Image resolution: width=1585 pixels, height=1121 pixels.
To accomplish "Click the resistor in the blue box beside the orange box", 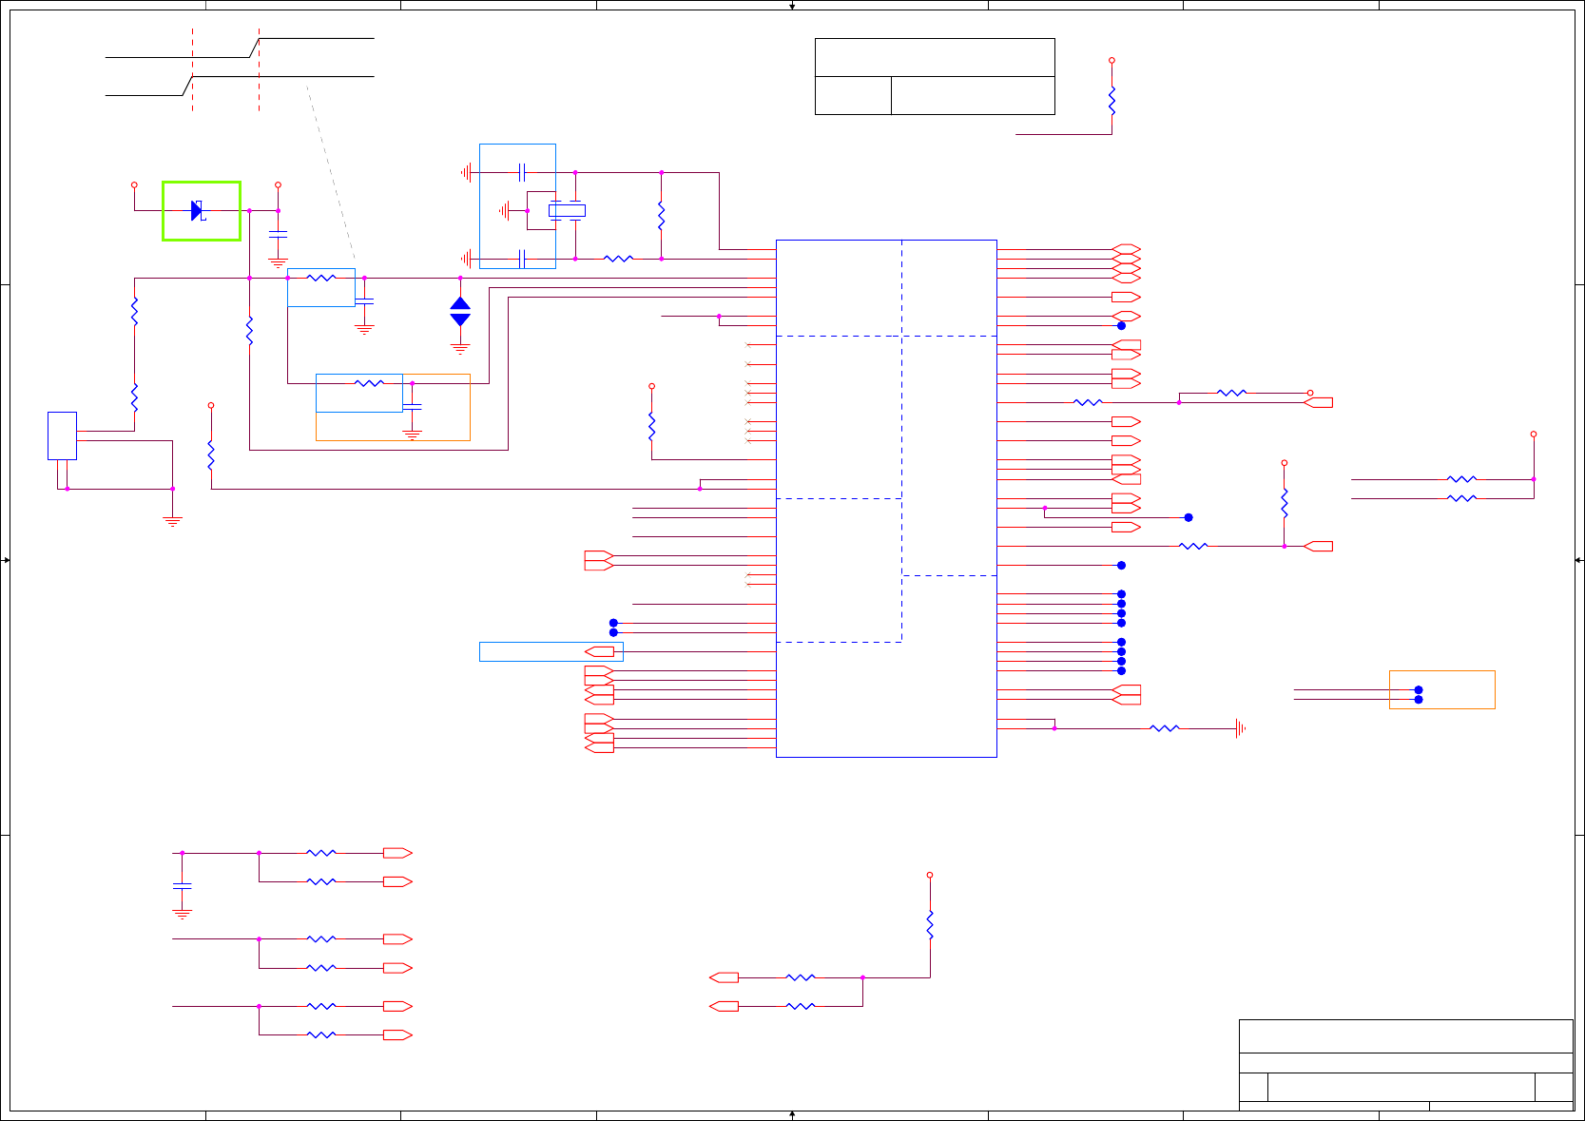I will [x=369, y=383].
